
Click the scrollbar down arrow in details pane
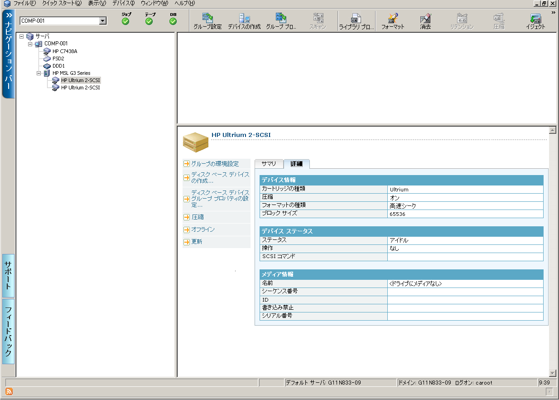point(552,373)
